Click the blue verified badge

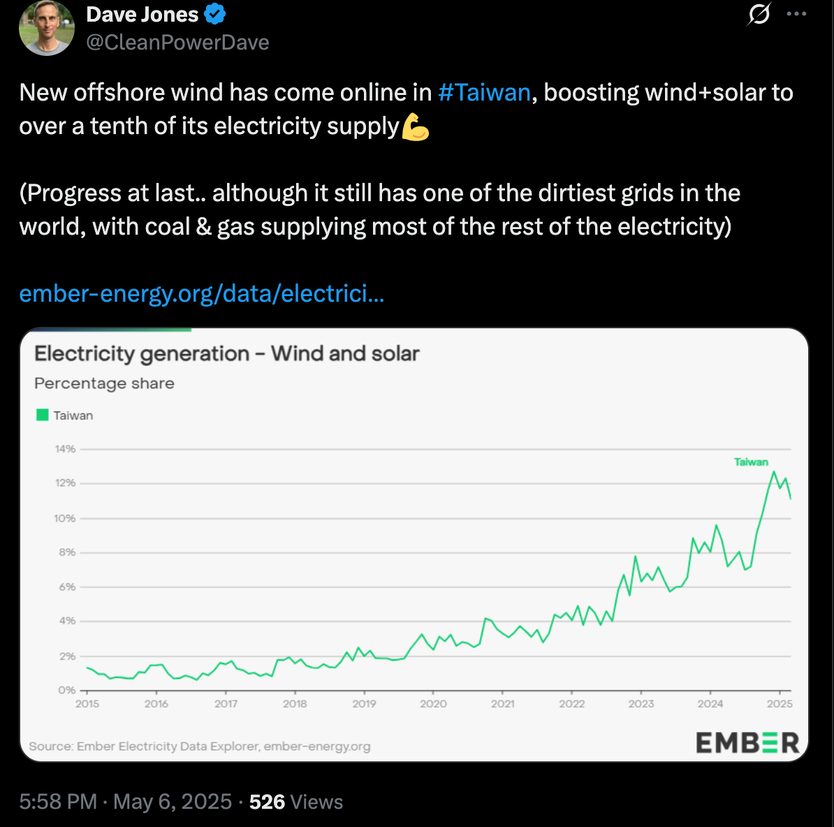(x=215, y=15)
